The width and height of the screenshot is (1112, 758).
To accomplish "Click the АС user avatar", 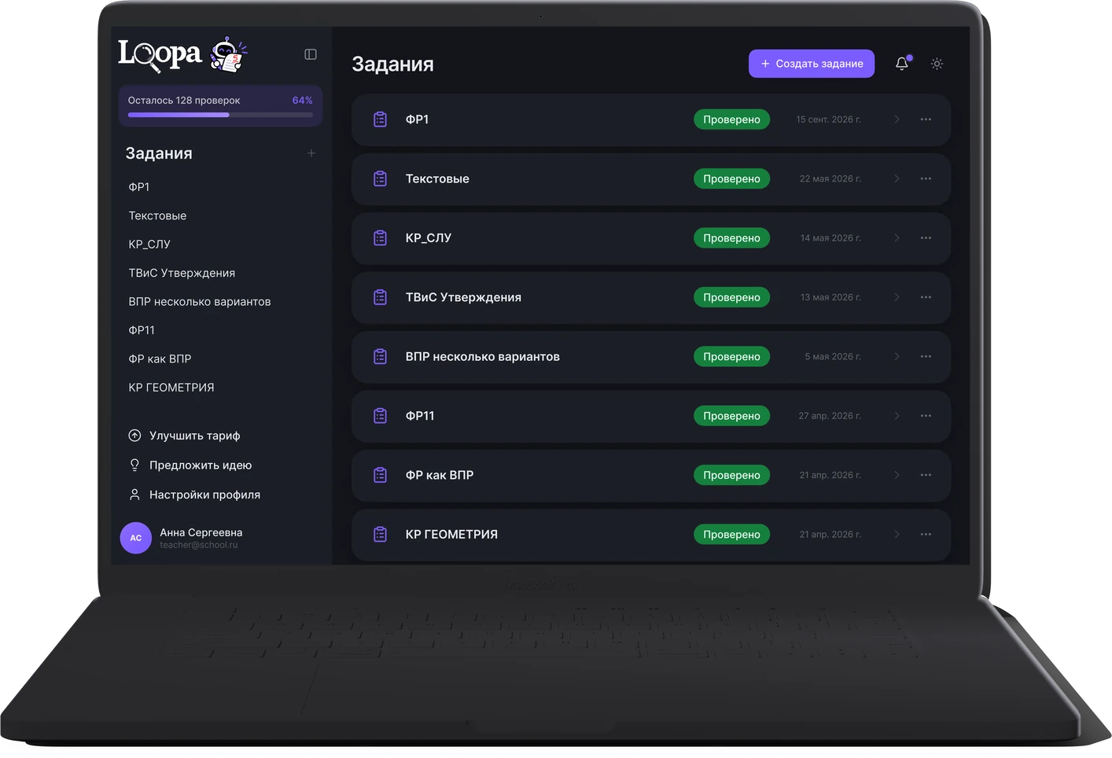I will (135, 538).
